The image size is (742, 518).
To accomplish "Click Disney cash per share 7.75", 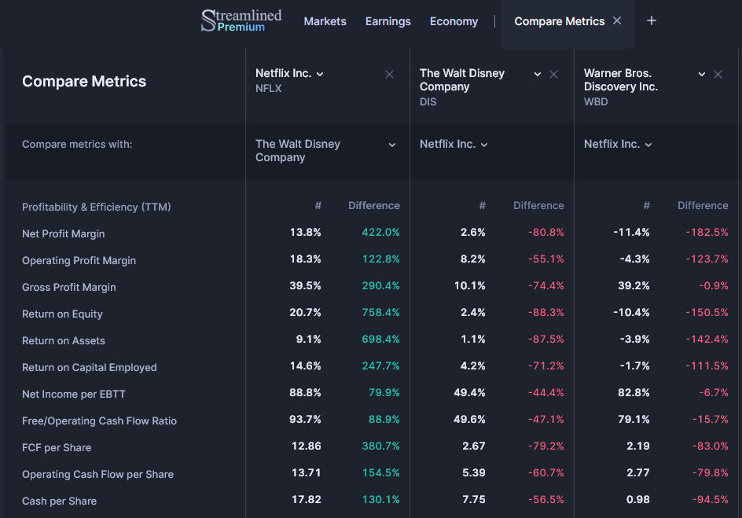I will 474,500.
